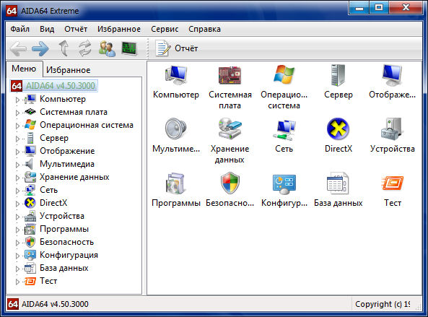Viewport: 428px width, 317px height.
Task: Click the Back arrow toolbar icon
Action: [x=18, y=49]
